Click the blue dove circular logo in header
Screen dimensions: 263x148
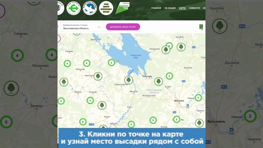point(90,8)
